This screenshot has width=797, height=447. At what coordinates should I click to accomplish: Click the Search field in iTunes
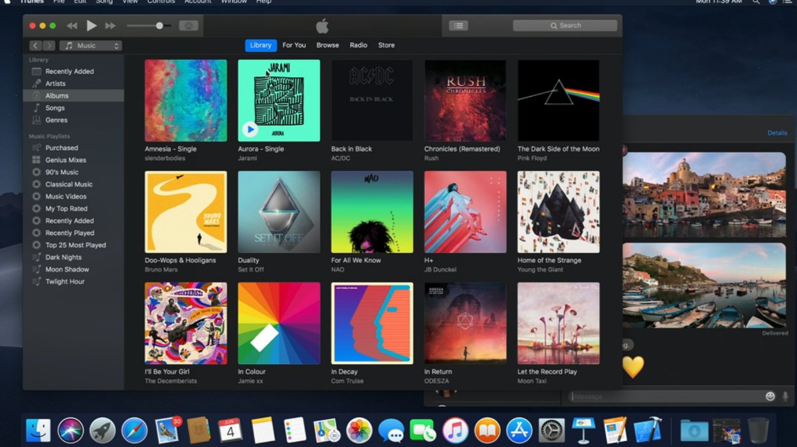(565, 26)
